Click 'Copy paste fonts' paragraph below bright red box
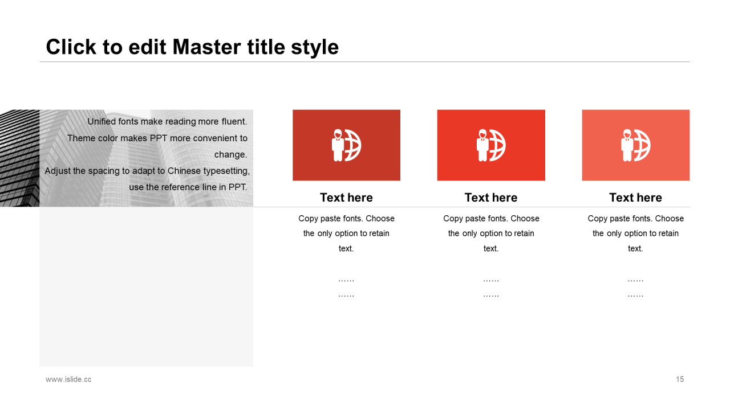Image resolution: width=730 pixels, height=410 pixels. click(x=491, y=233)
